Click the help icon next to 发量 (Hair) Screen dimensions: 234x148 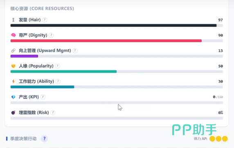[45, 20]
